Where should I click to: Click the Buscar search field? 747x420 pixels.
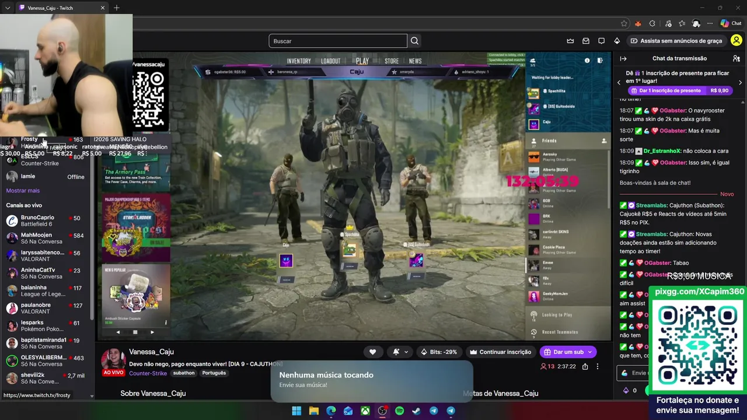[x=338, y=41]
